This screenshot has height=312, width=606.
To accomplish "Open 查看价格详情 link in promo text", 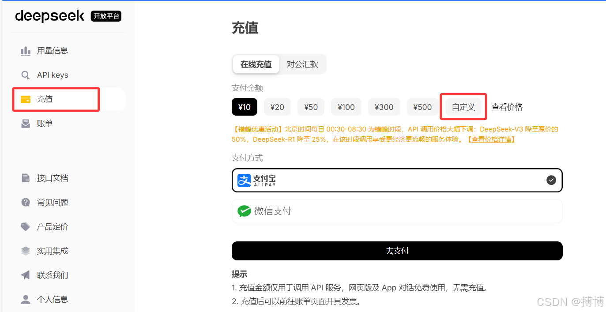I will click(x=491, y=139).
